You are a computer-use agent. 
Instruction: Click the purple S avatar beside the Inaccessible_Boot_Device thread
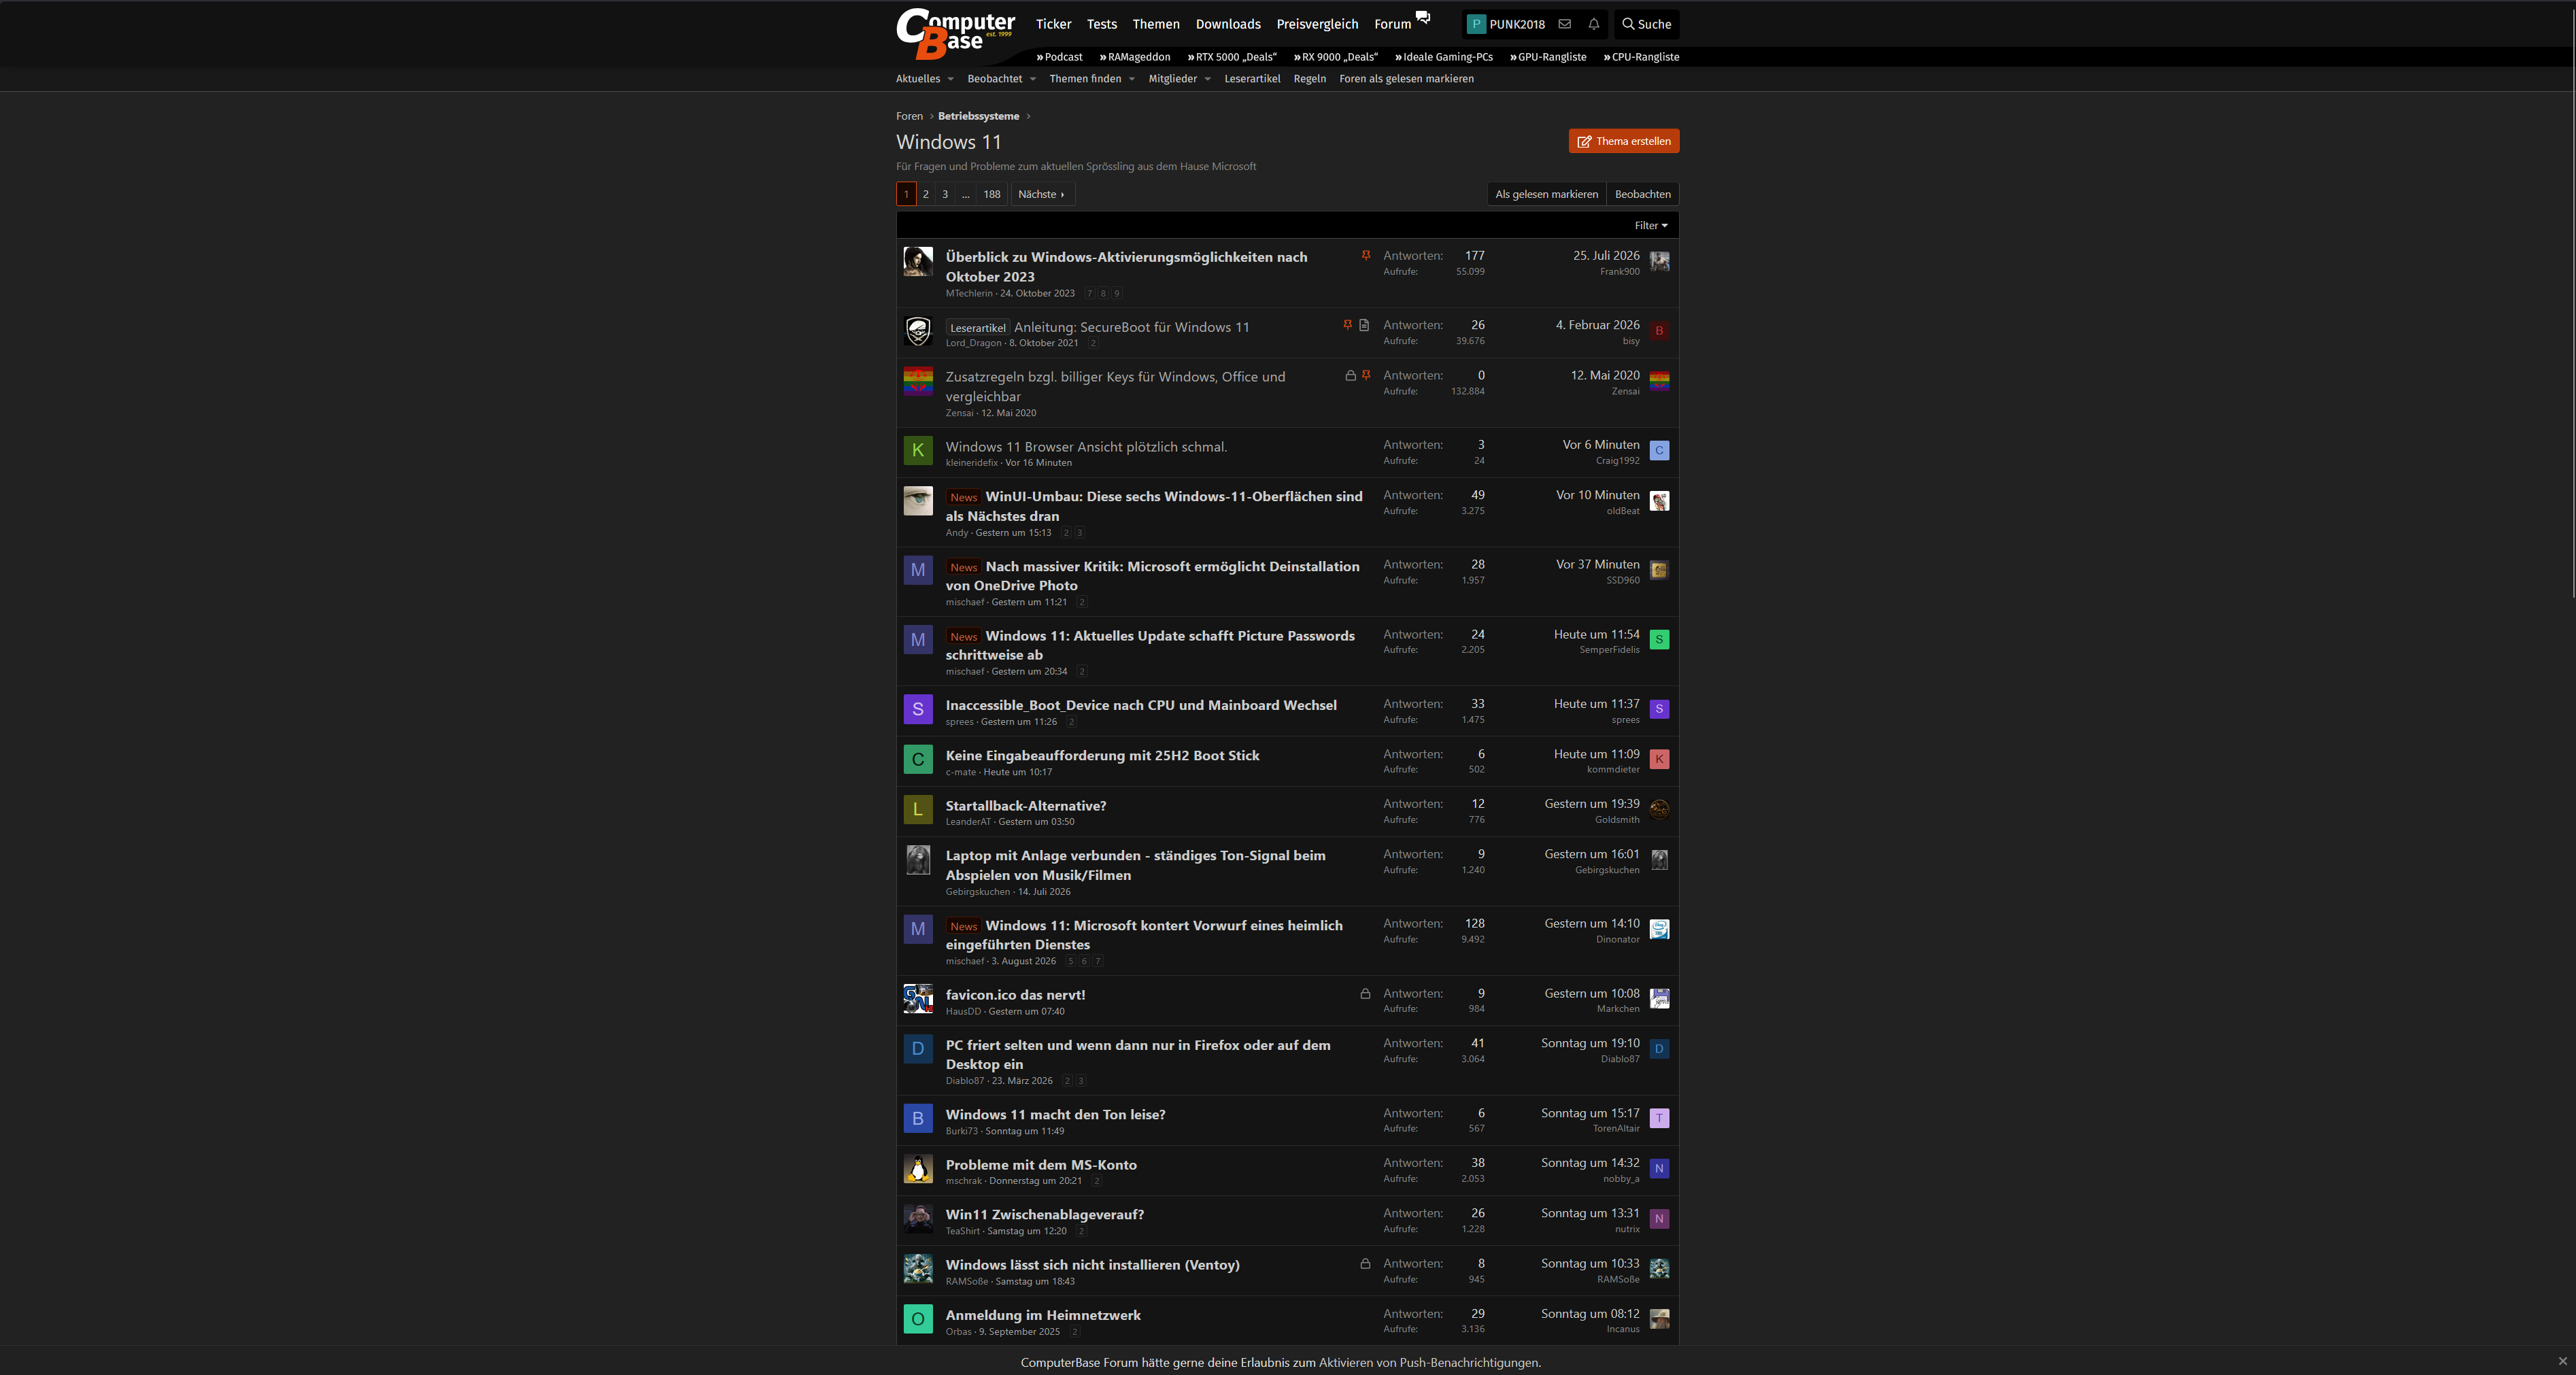coord(918,709)
